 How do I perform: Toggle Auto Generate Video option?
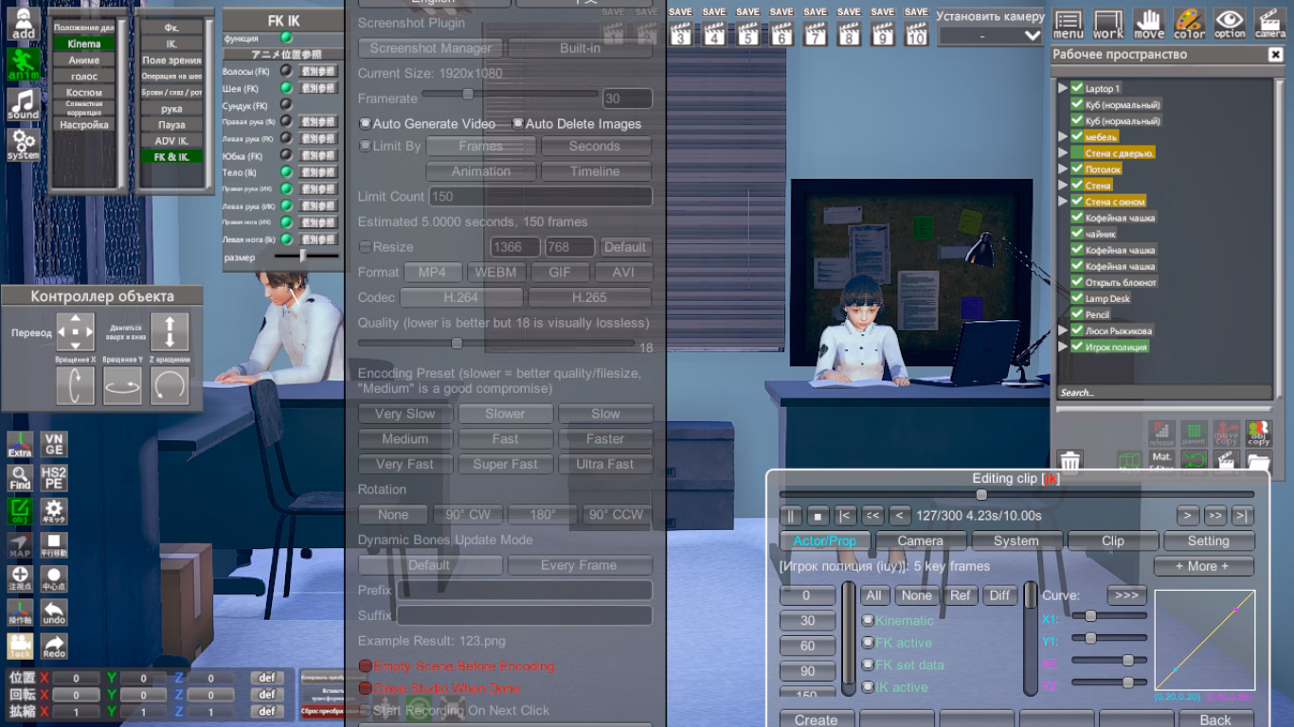click(x=366, y=124)
